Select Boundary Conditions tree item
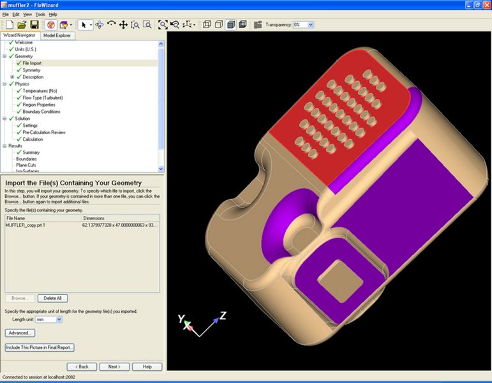Screen dimensions: 492x383 point(41,112)
